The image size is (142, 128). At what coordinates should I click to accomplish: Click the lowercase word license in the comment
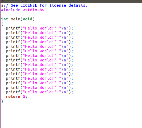tap(58, 5)
